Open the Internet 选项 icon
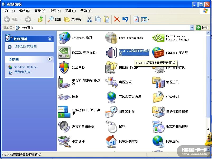This screenshot has height=159, width=212. [64, 38]
